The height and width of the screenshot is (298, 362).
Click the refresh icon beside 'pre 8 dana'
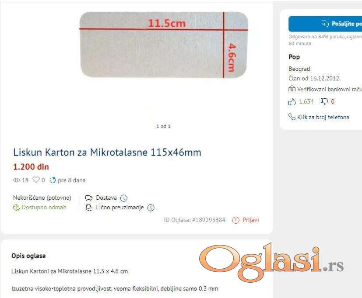53,180
